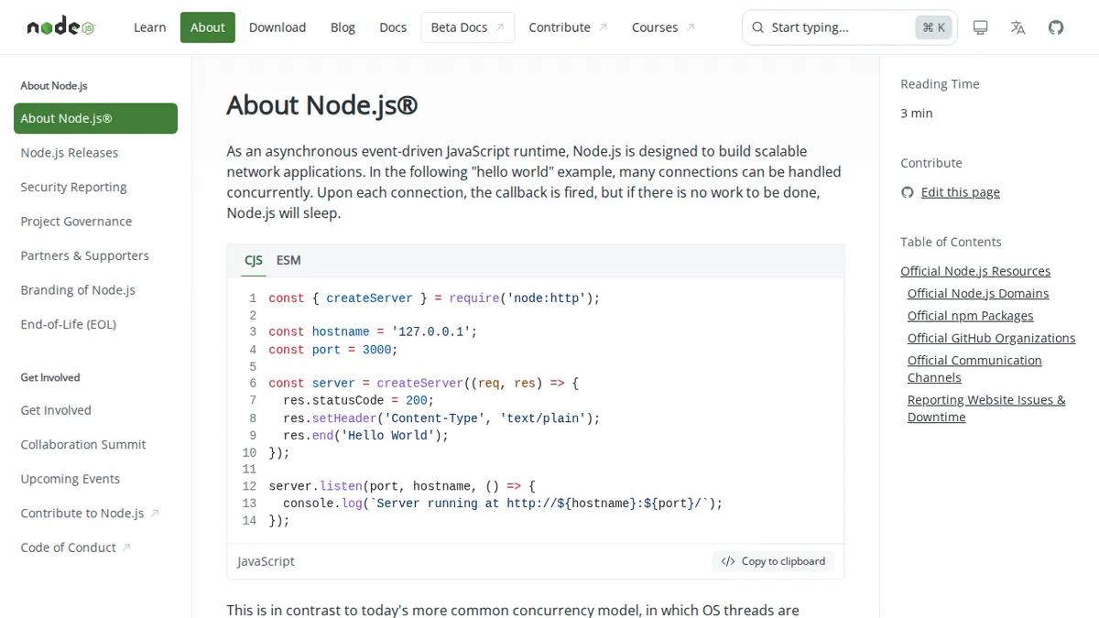Open the language translation selector icon
This screenshot has height=618, width=1099.
pos(1017,27)
